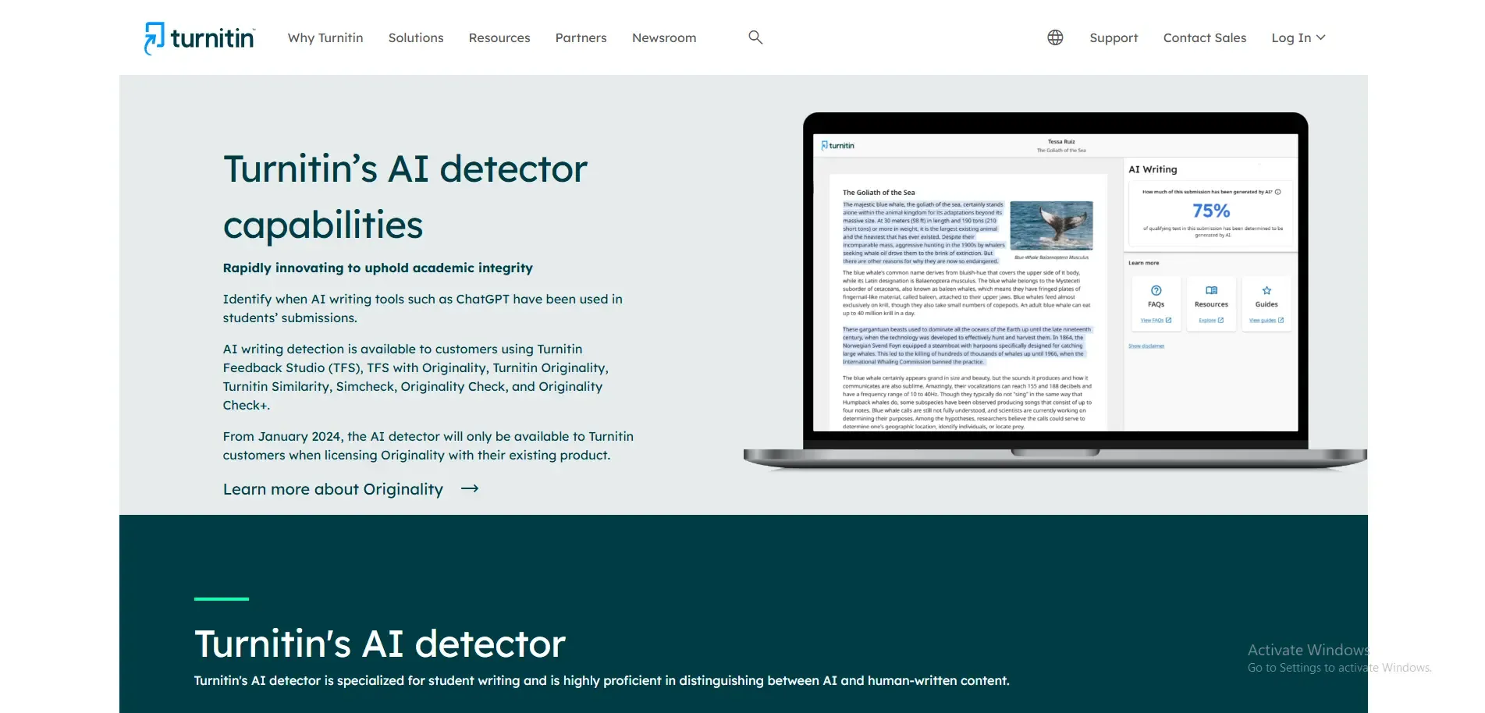1485x713 pixels.
Task: Click the 75% AI writing score
Action: [1211, 211]
